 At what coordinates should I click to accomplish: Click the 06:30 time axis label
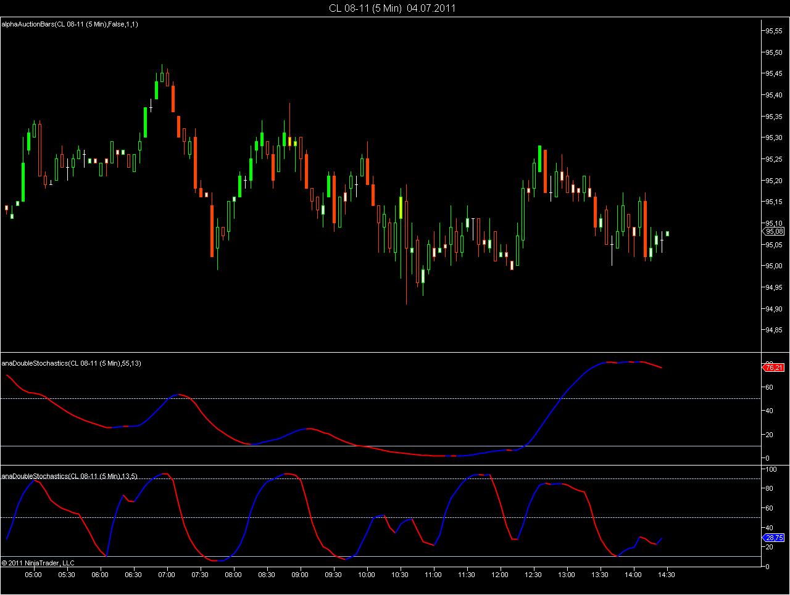tap(133, 575)
